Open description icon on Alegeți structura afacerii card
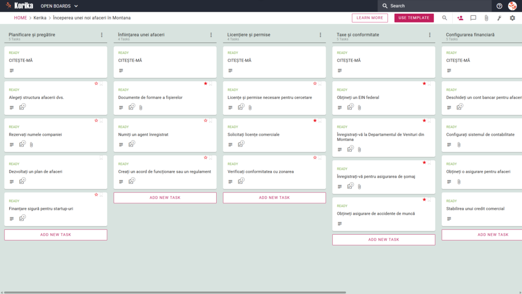Screen dimensions: 522x294 12,107
